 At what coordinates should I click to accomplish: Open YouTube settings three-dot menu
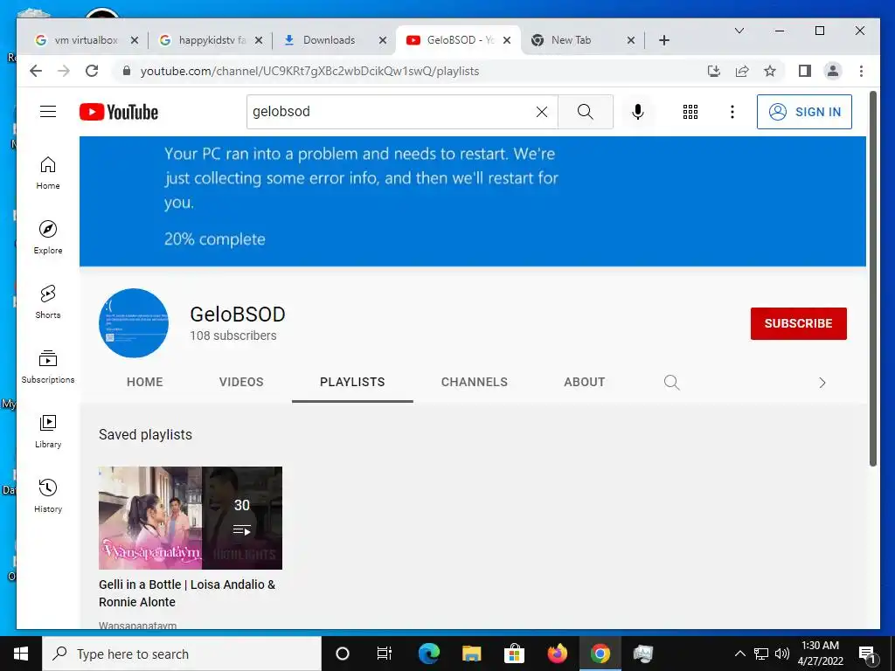(x=732, y=112)
